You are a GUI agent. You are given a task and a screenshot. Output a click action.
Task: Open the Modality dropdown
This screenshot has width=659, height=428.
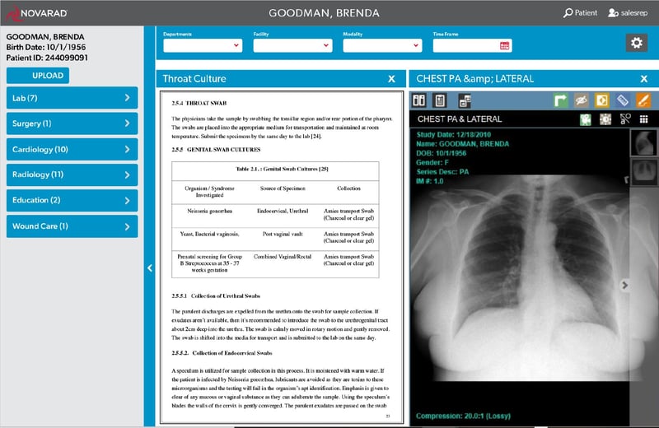pos(382,45)
